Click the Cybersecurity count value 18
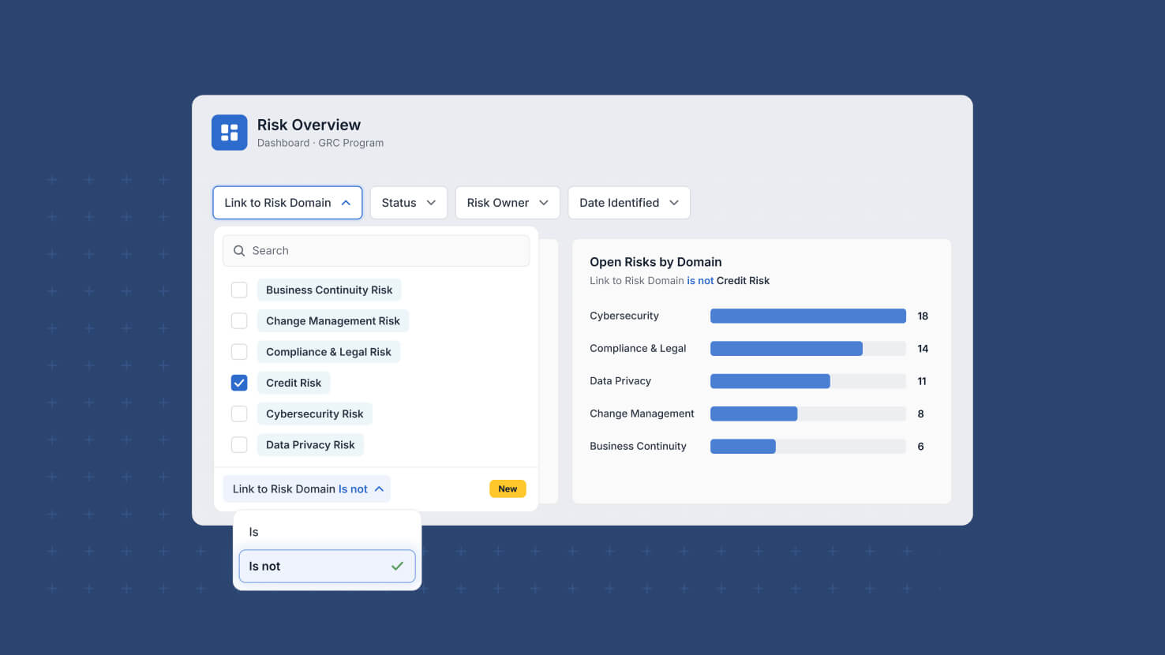Screen dimensions: 1165x655 click(x=923, y=316)
